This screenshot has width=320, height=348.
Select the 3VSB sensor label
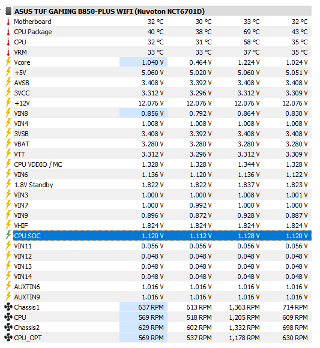pyautogui.click(x=22, y=134)
